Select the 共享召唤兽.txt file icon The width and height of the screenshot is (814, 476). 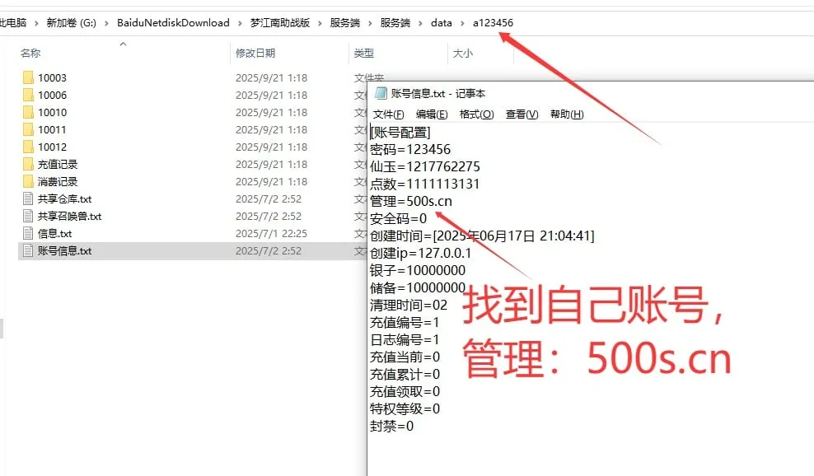click(x=28, y=216)
